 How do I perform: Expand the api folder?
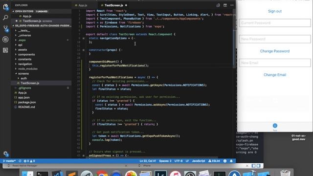click(20, 45)
